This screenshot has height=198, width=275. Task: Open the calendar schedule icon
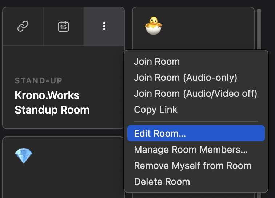(x=63, y=26)
